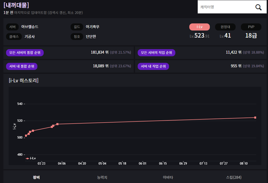Screen dimensions: 268x183
Task: Click the 서버 label tag
Action: point(12,27)
